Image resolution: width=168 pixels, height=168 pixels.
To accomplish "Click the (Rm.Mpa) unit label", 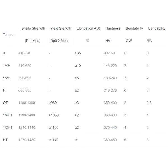I will [x=33, y=41].
